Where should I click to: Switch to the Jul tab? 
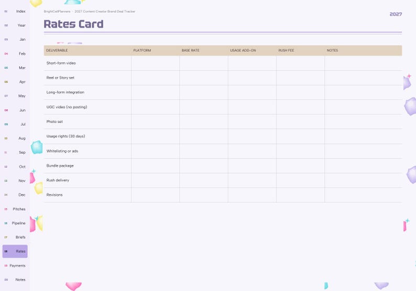click(15, 124)
